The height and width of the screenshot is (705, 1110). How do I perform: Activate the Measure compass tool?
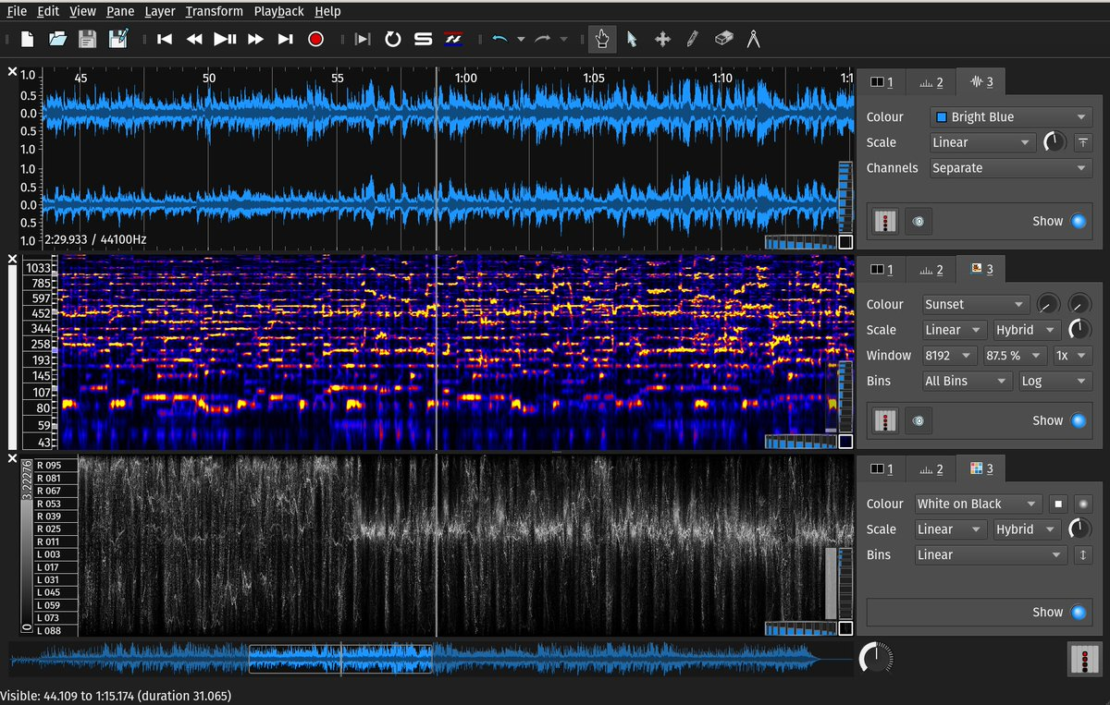(753, 39)
